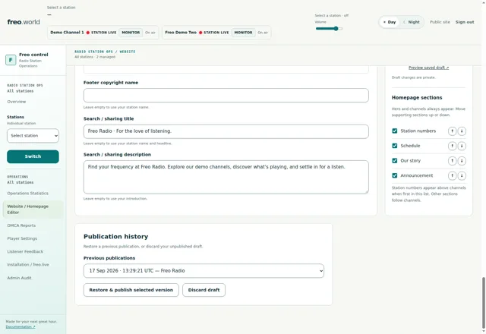Viewport: 486px width, 334px height.
Task: Move Announcement section up
Action: click(x=453, y=175)
